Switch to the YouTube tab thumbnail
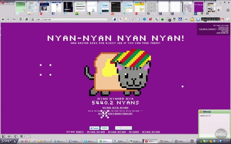This screenshot has width=231, height=144. [x=116, y=8]
